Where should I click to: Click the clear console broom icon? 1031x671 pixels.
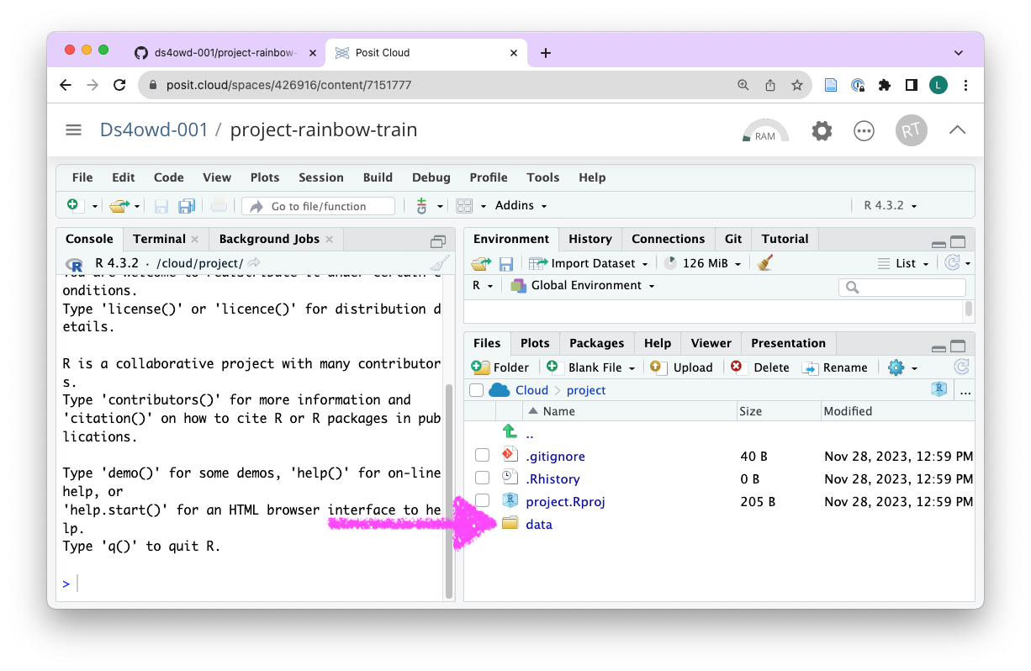coord(439,263)
